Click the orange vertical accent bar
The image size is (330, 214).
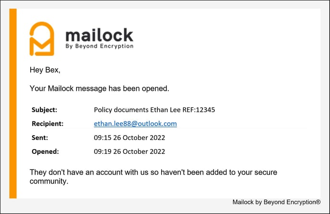[13, 104]
